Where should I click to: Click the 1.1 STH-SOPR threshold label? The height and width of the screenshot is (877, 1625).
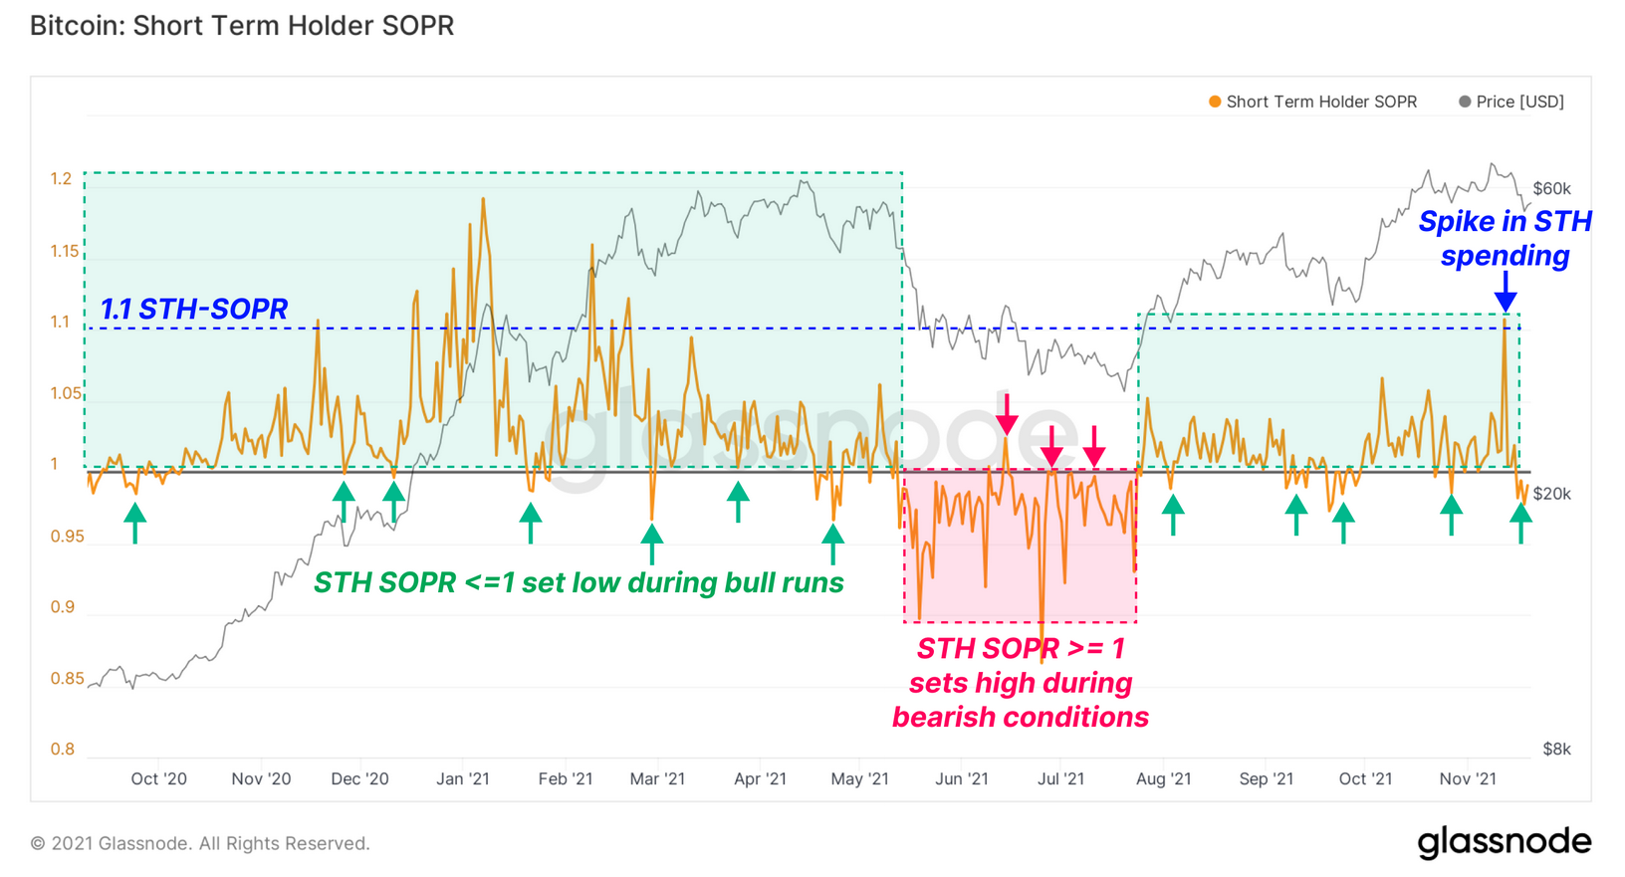pyautogui.click(x=194, y=309)
